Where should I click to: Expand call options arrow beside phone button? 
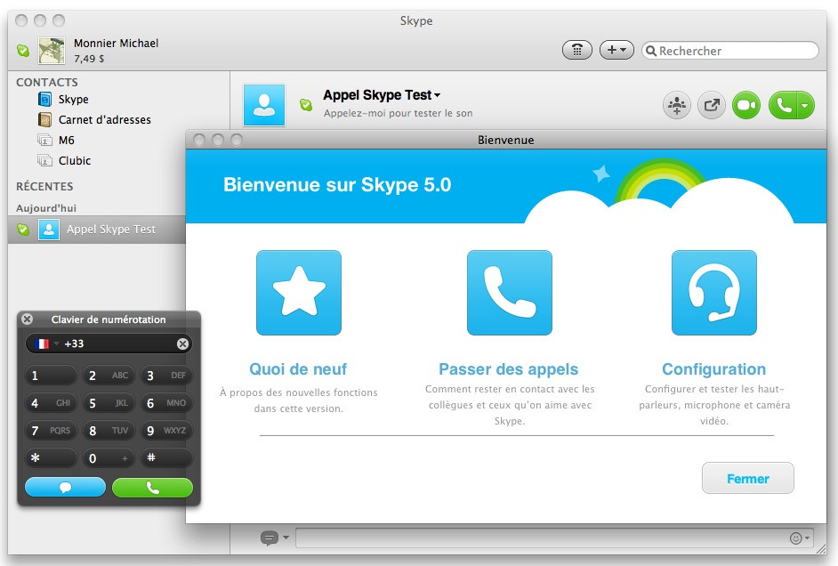click(x=806, y=105)
